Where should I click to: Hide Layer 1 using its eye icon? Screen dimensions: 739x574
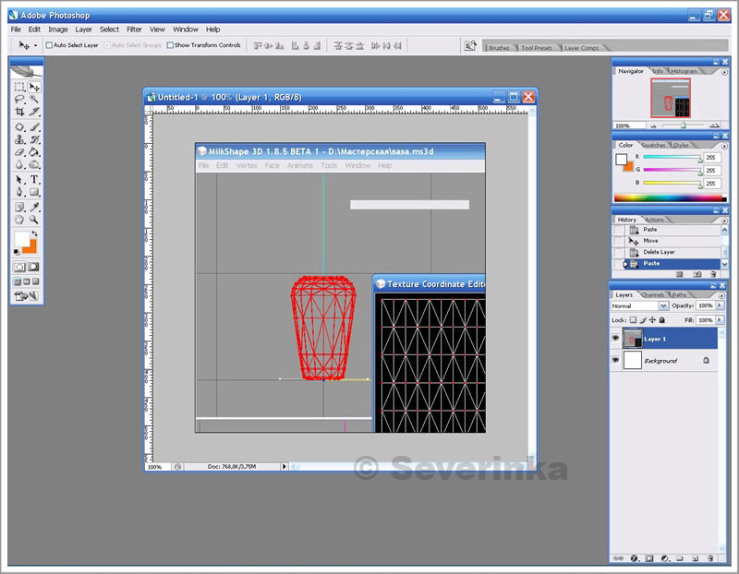615,339
